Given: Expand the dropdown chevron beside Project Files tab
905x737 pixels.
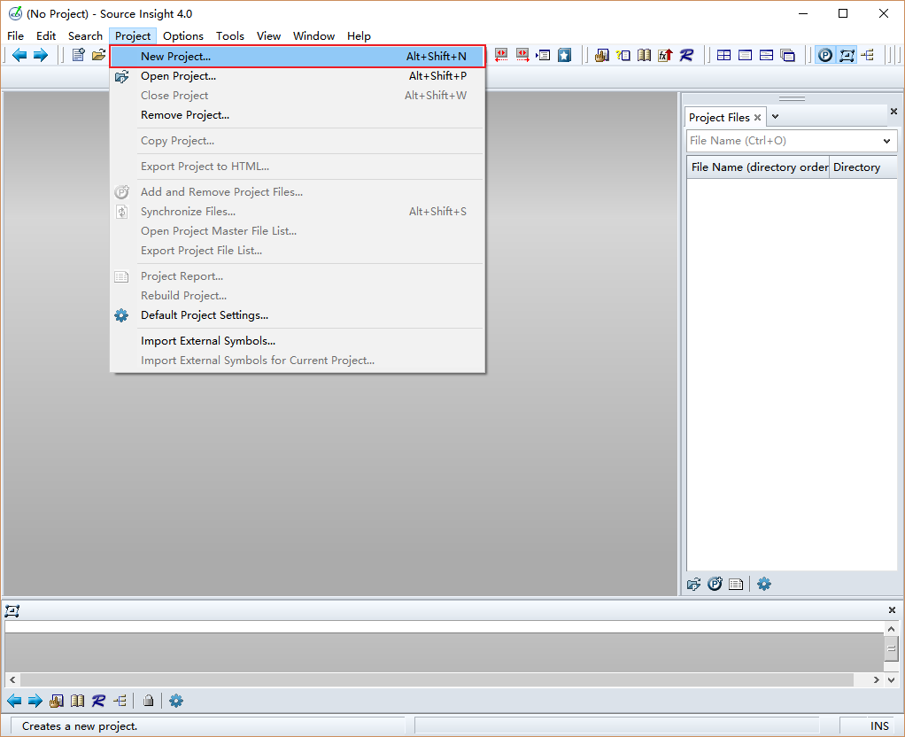Looking at the screenshot, I should [776, 117].
